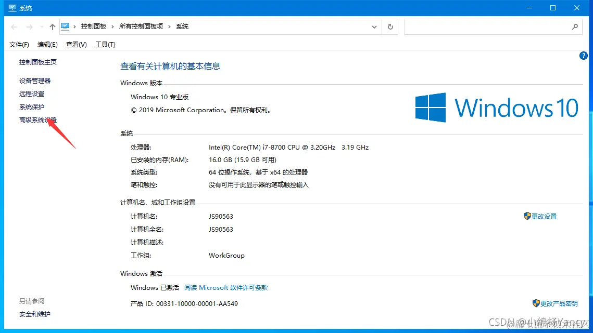Expand chevron after 所有控制面板项 breadcrumb
The height and width of the screenshot is (333, 593).
click(x=169, y=26)
